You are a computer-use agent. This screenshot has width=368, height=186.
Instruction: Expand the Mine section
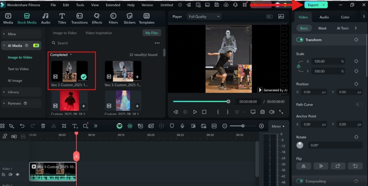[21, 34]
